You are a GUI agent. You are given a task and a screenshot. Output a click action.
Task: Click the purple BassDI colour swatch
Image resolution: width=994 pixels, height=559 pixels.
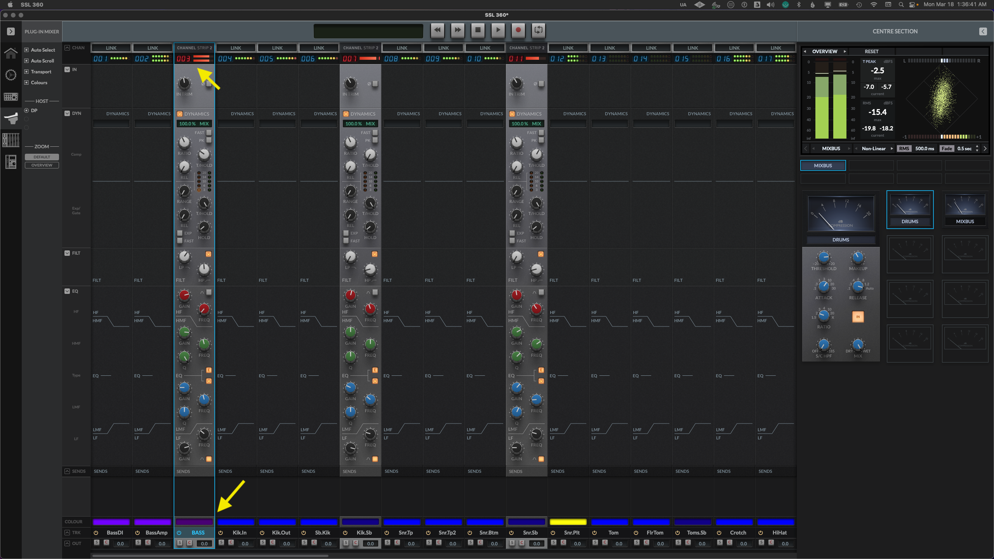tap(111, 522)
